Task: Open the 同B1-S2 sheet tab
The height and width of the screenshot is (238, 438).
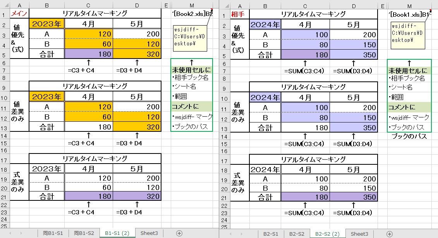Action: (84, 233)
